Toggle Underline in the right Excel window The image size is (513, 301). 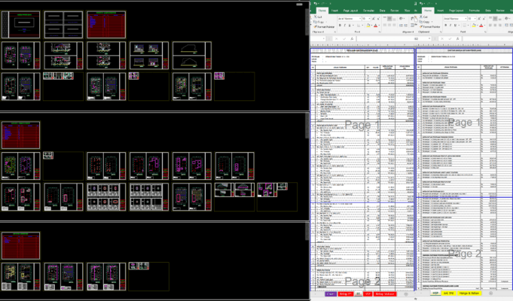pyautogui.click(x=455, y=25)
